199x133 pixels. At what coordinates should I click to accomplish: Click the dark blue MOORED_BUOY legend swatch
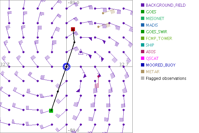click(x=142, y=65)
